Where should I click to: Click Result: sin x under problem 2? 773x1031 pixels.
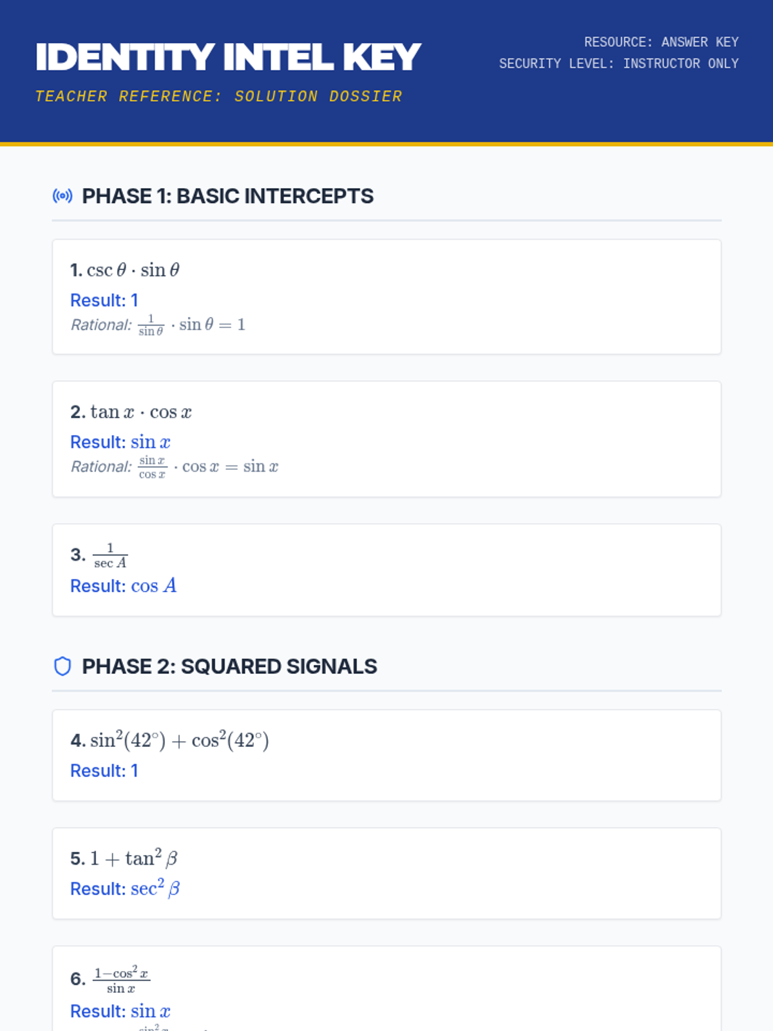pyautogui.click(x=120, y=442)
